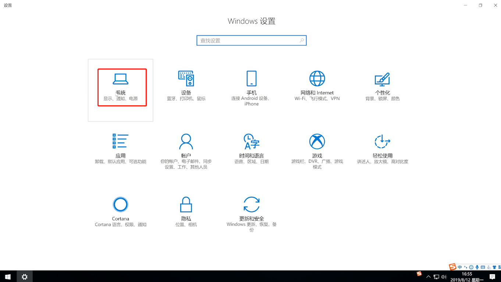
Task: Click the volume speaker icon in the tray
Action: (444, 277)
